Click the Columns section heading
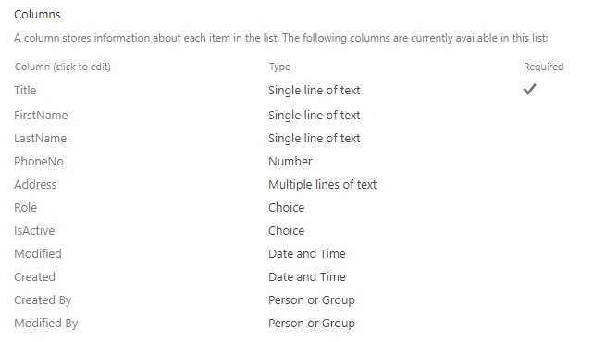The width and height of the screenshot is (593, 342). 37,15
